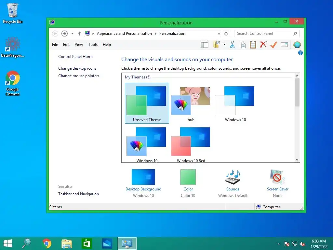333x250 pixels.
Task: Open Change mouse pointers link
Action: pos(79,76)
